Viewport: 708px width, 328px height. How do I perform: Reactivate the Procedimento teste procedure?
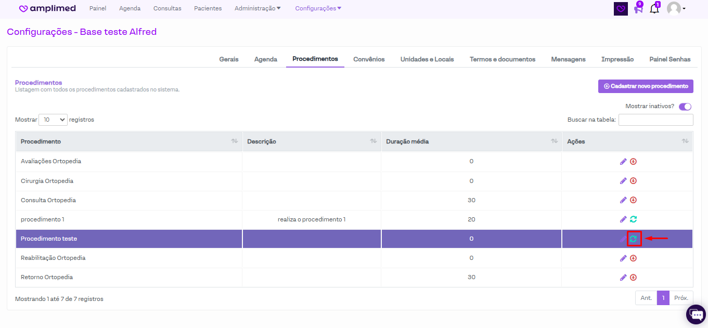click(634, 239)
